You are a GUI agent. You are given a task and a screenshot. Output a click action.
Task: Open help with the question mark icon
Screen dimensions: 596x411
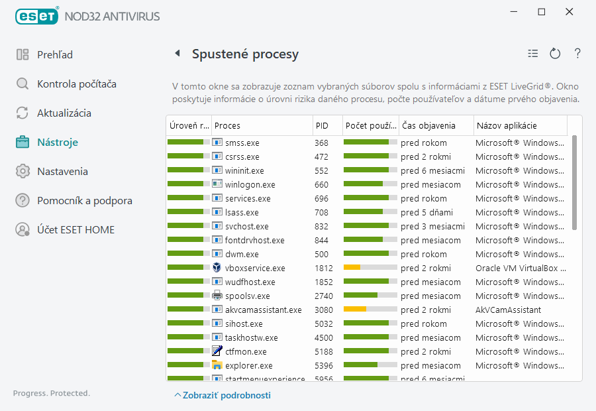point(577,54)
